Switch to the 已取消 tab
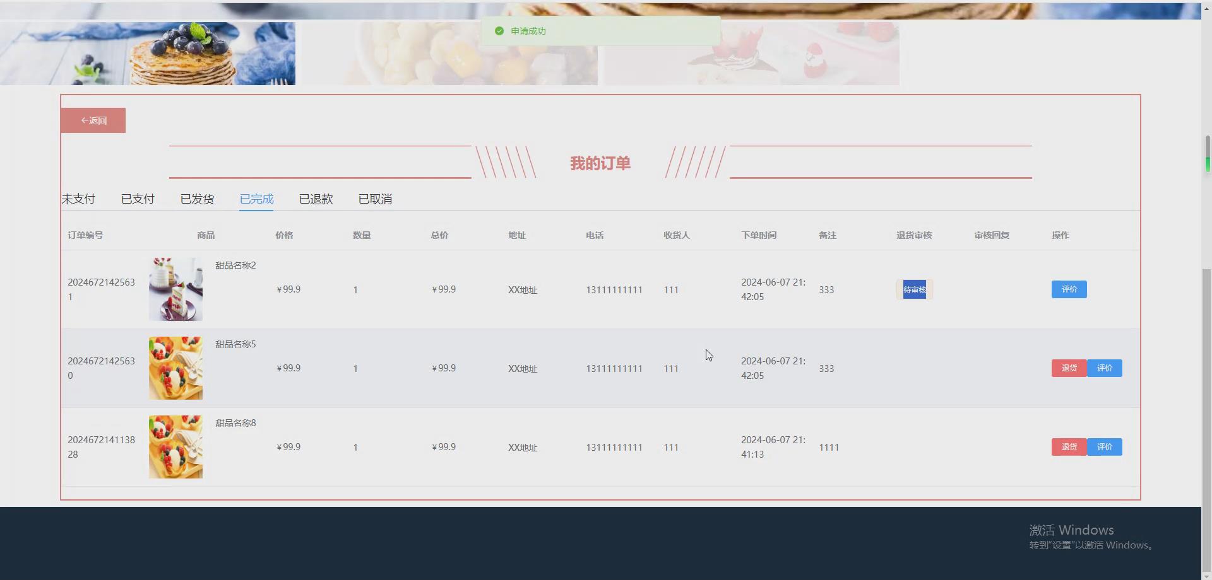The height and width of the screenshot is (580, 1212). click(375, 199)
